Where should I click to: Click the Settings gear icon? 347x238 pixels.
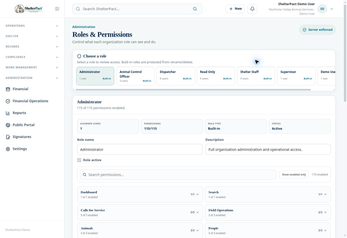(8, 149)
